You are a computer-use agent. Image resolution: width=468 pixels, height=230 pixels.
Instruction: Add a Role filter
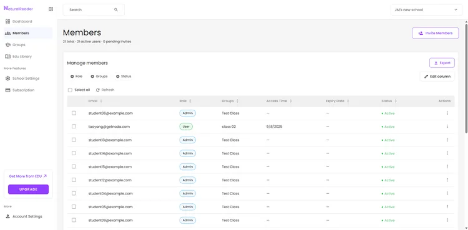click(76, 77)
